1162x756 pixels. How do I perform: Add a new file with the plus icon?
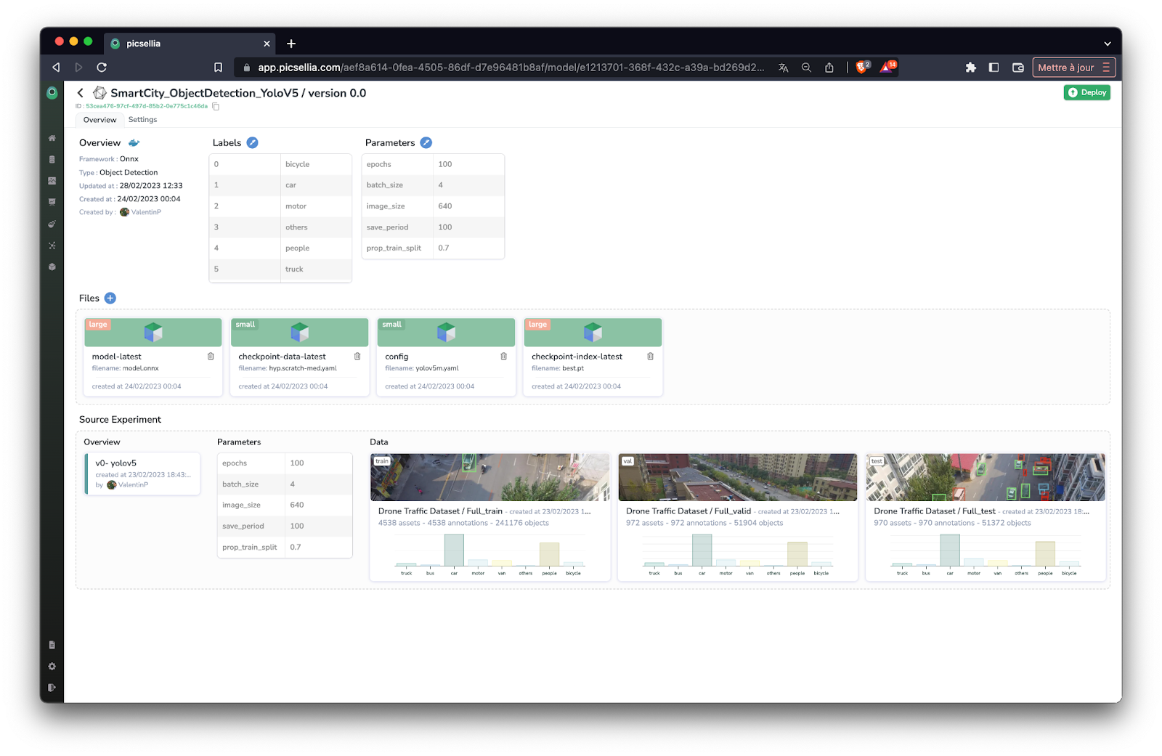(x=110, y=298)
